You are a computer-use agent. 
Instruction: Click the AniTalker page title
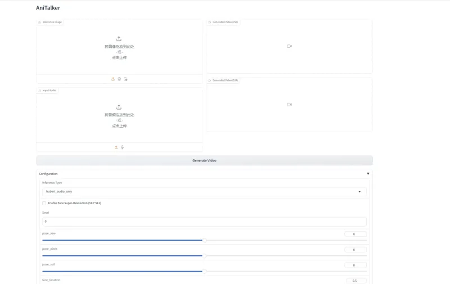coord(48,8)
